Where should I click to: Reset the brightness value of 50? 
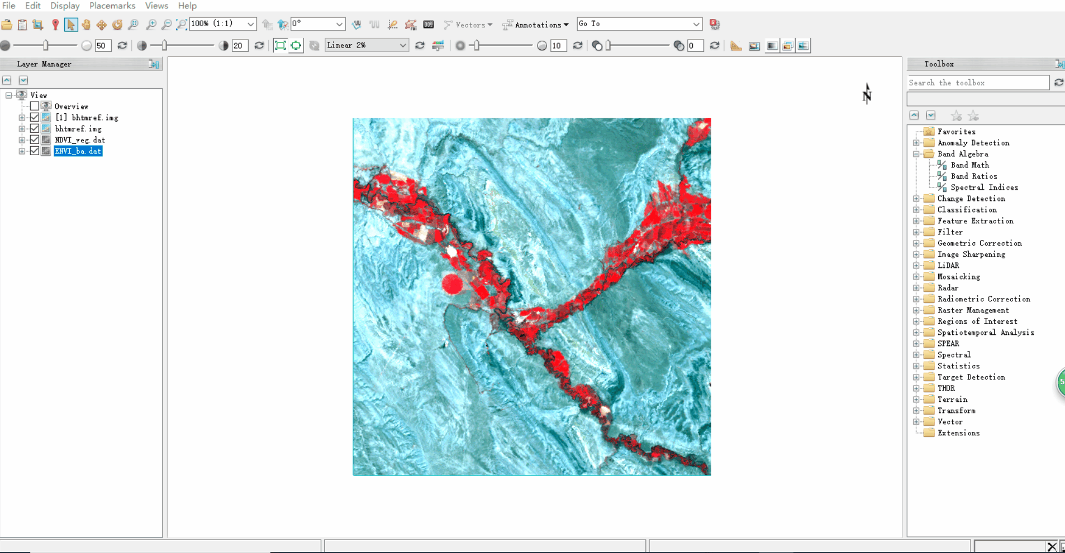122,46
